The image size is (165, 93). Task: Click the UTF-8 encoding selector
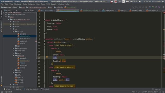point(144,92)
